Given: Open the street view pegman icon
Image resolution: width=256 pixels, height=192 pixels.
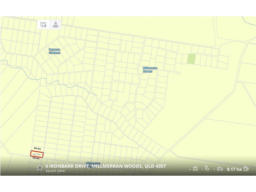Looking at the screenshot, I should (55, 25).
